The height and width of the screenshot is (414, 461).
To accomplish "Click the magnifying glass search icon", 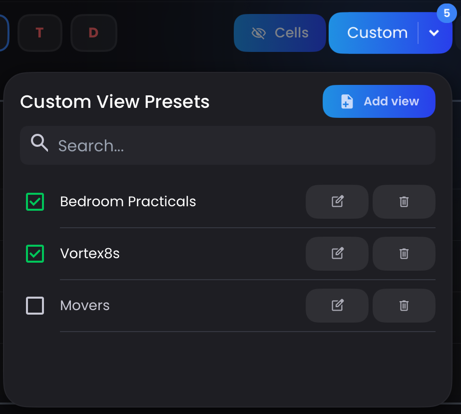I will pos(38,143).
